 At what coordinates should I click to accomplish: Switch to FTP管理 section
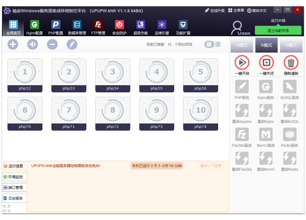pyautogui.click(x=98, y=27)
